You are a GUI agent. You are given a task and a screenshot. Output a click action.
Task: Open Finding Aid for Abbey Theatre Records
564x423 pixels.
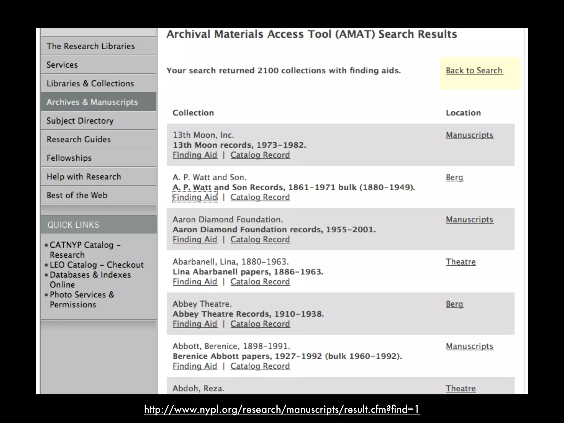pyautogui.click(x=195, y=324)
